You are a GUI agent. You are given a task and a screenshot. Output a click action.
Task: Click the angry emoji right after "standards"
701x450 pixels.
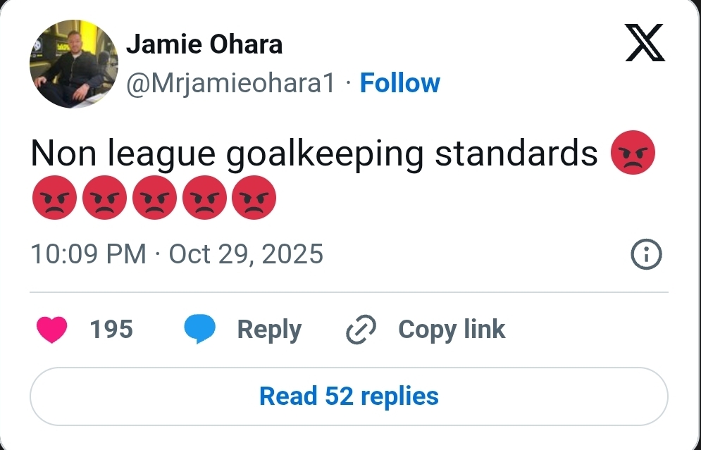click(x=633, y=154)
